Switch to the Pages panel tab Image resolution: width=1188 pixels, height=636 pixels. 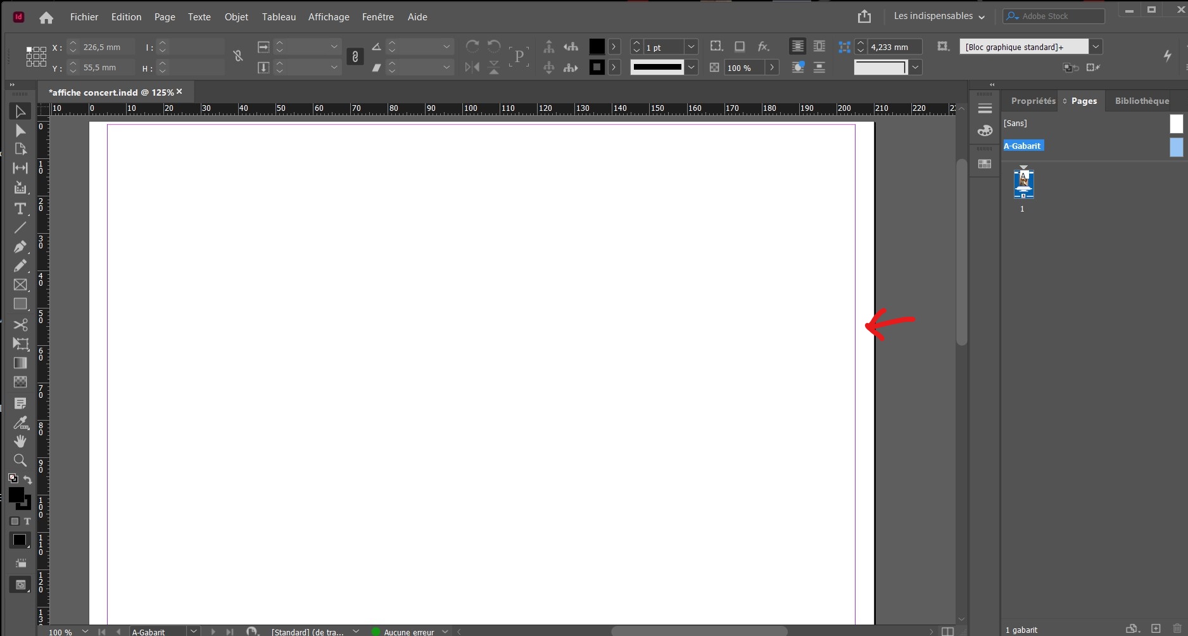coord(1085,101)
